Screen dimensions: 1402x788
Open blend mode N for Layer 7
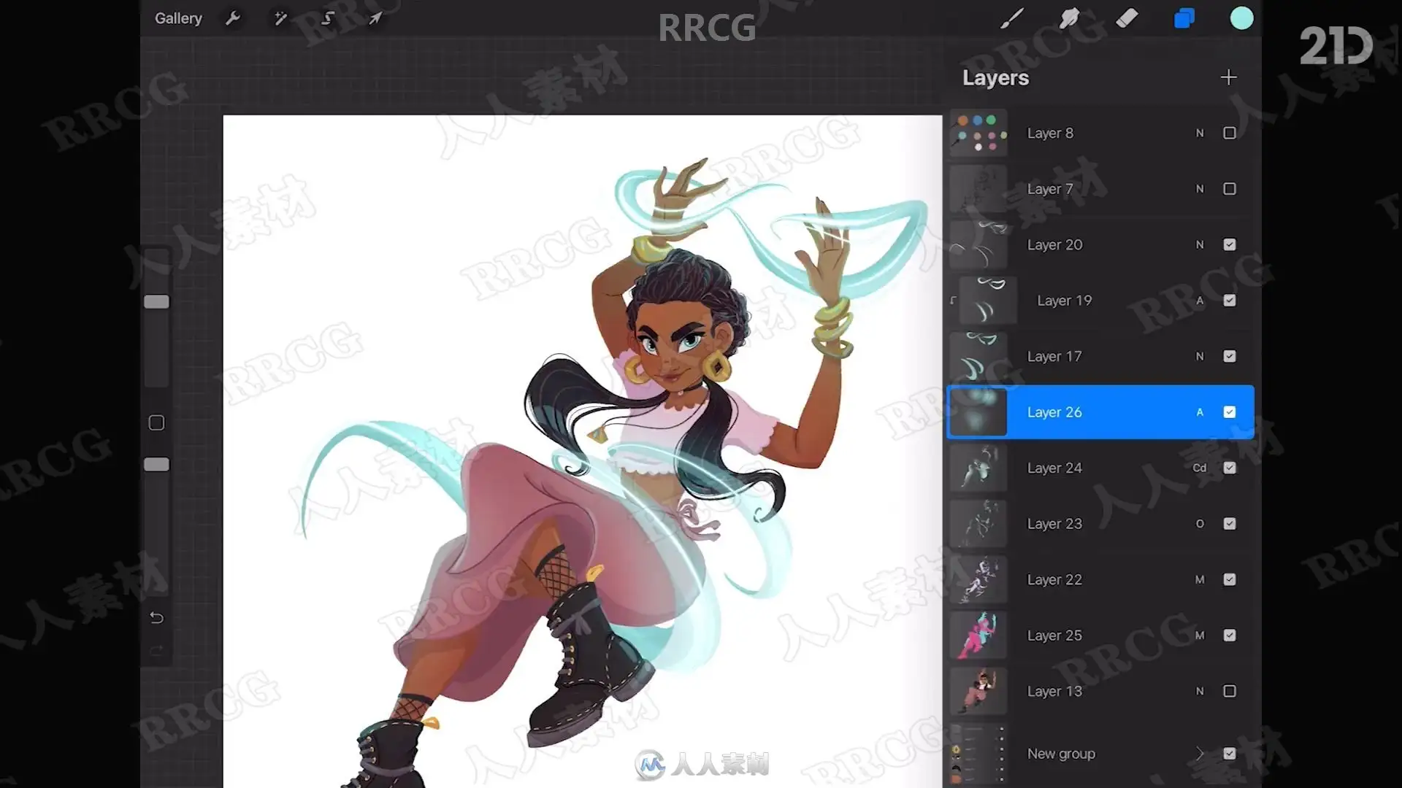[1200, 189]
